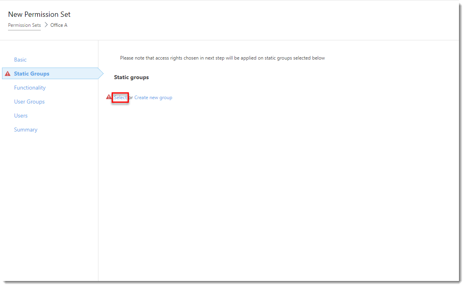The image size is (465, 287).
Task: Click the breadcrumb chevron separator arrow
Action: point(46,25)
